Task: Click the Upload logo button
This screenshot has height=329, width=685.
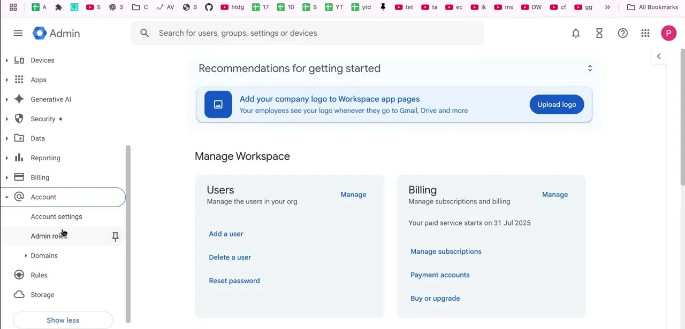Action: tap(557, 104)
